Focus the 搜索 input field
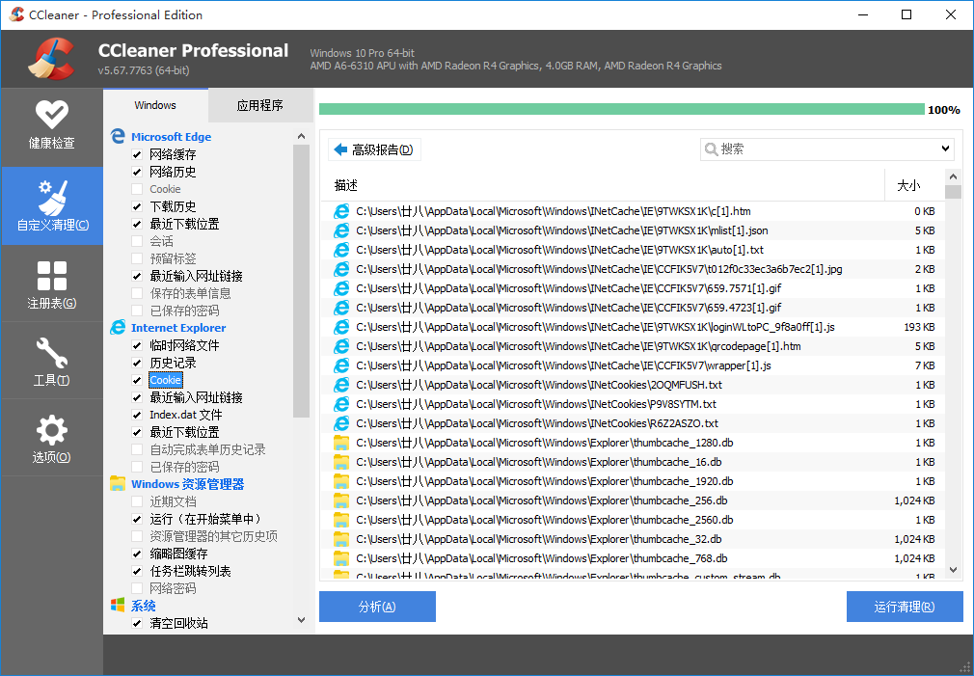This screenshot has height=676, width=974. pos(826,149)
